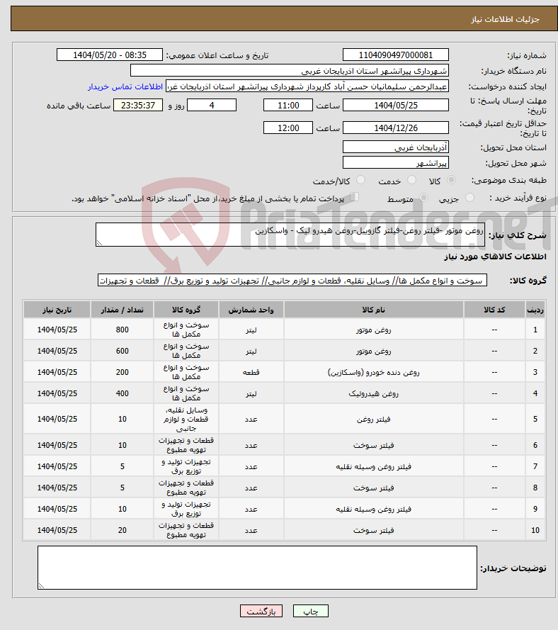Click the نام کالا column header
This screenshot has width=558, height=630.
[x=374, y=310]
